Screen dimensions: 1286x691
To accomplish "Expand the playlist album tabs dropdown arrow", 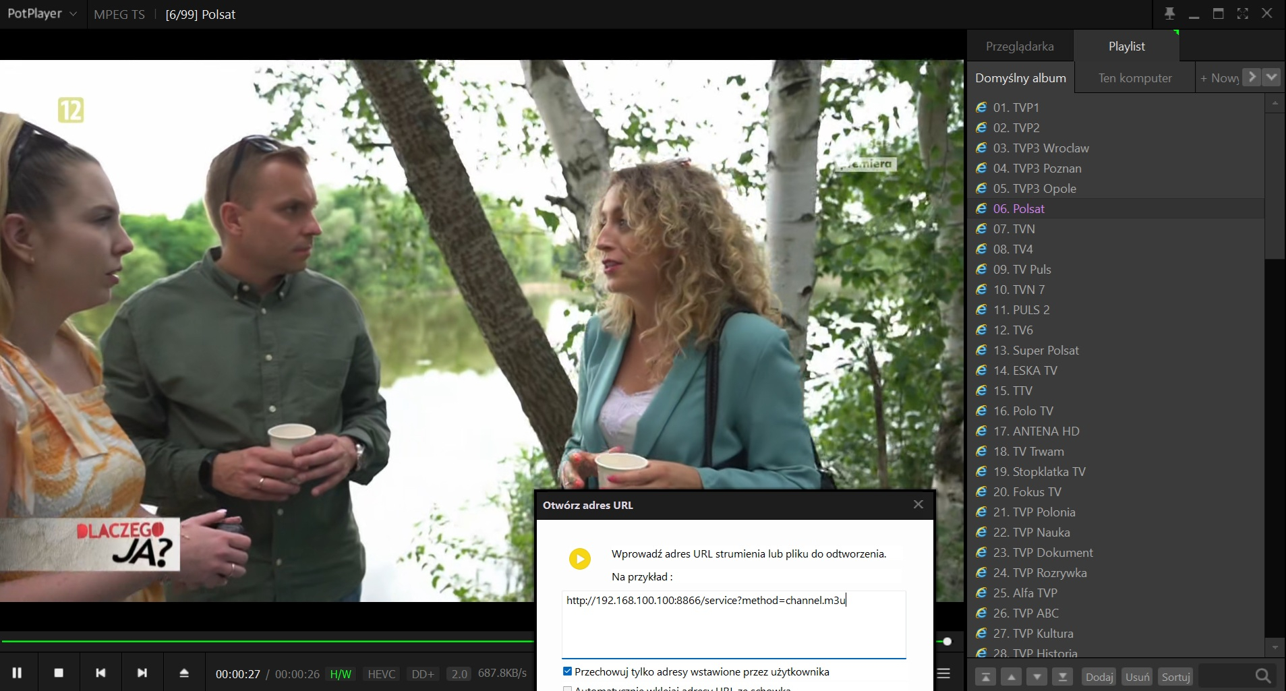I will point(1271,77).
